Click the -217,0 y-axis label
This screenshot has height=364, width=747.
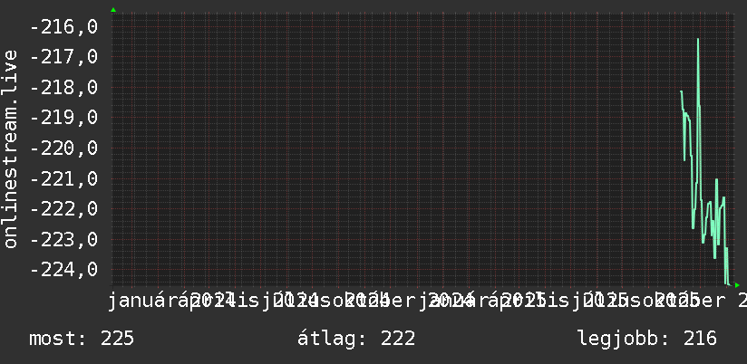[x=63, y=57]
